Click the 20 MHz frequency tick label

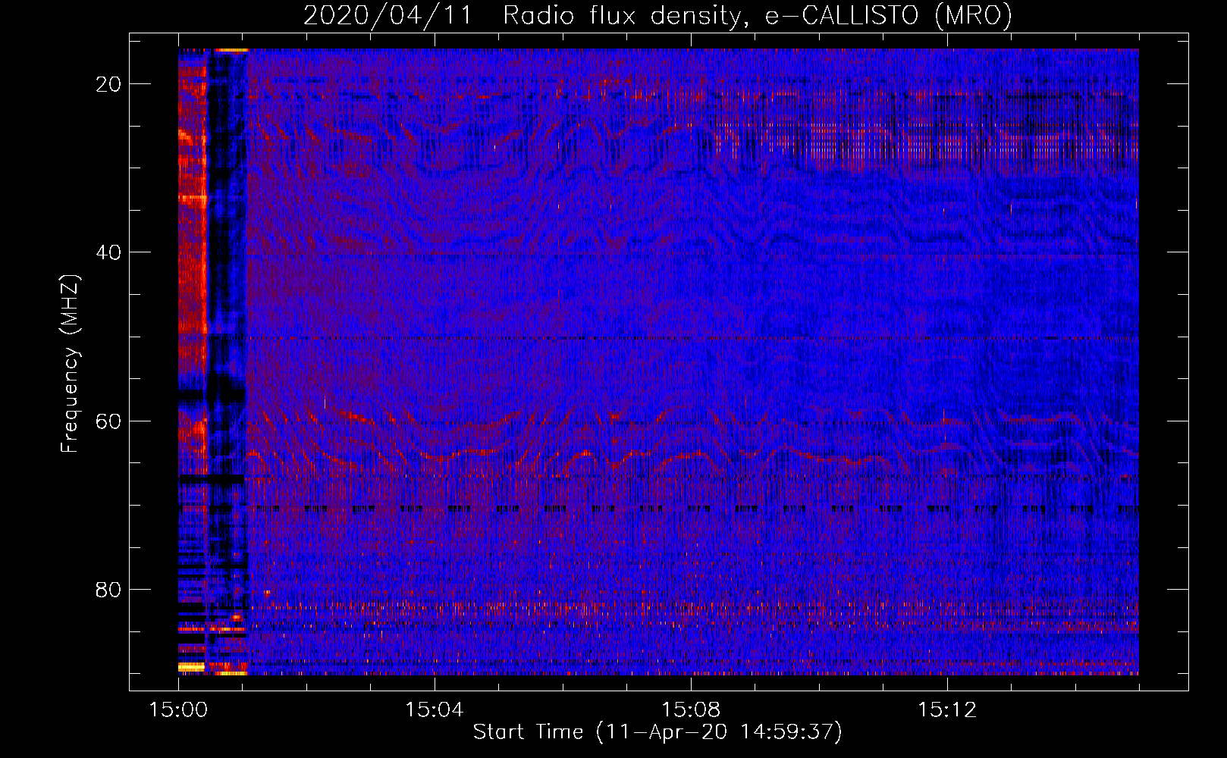109,84
